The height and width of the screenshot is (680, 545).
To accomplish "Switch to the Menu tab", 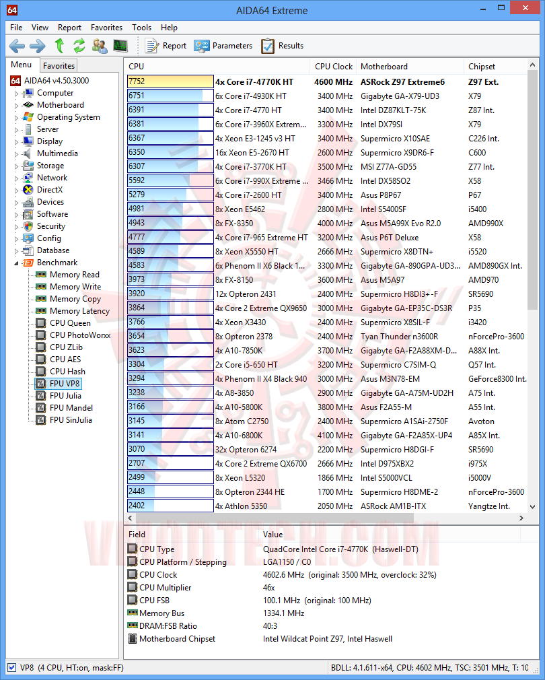I will pyautogui.click(x=22, y=65).
